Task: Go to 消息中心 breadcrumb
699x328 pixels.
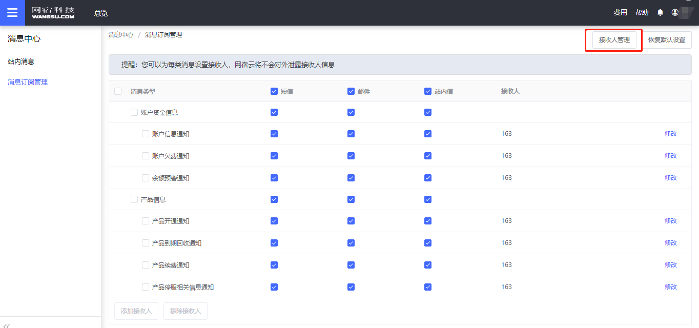Action: [x=121, y=35]
